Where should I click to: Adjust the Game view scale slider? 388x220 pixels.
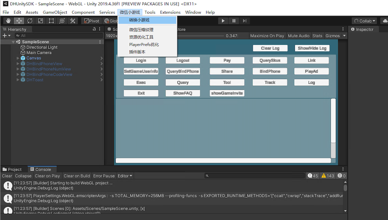[x=200, y=36]
